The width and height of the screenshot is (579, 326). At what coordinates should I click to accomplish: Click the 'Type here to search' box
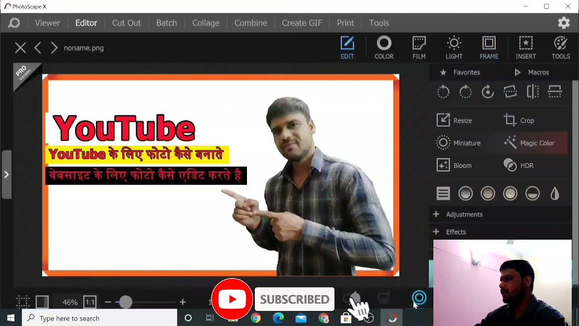[x=100, y=318]
